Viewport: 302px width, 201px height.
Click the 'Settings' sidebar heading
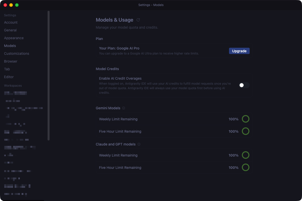point(10,15)
